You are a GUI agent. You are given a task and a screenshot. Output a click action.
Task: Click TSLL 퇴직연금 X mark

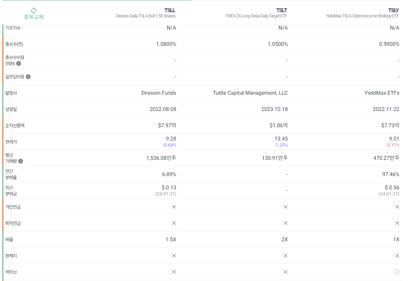[x=174, y=223]
